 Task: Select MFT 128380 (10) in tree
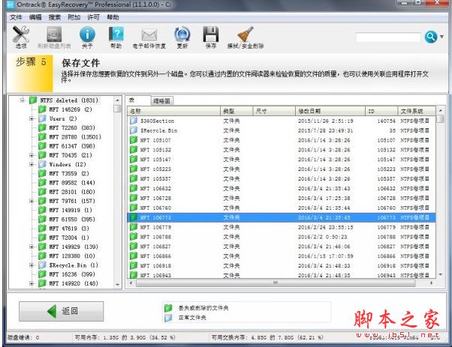pyautogui.click(x=72, y=256)
